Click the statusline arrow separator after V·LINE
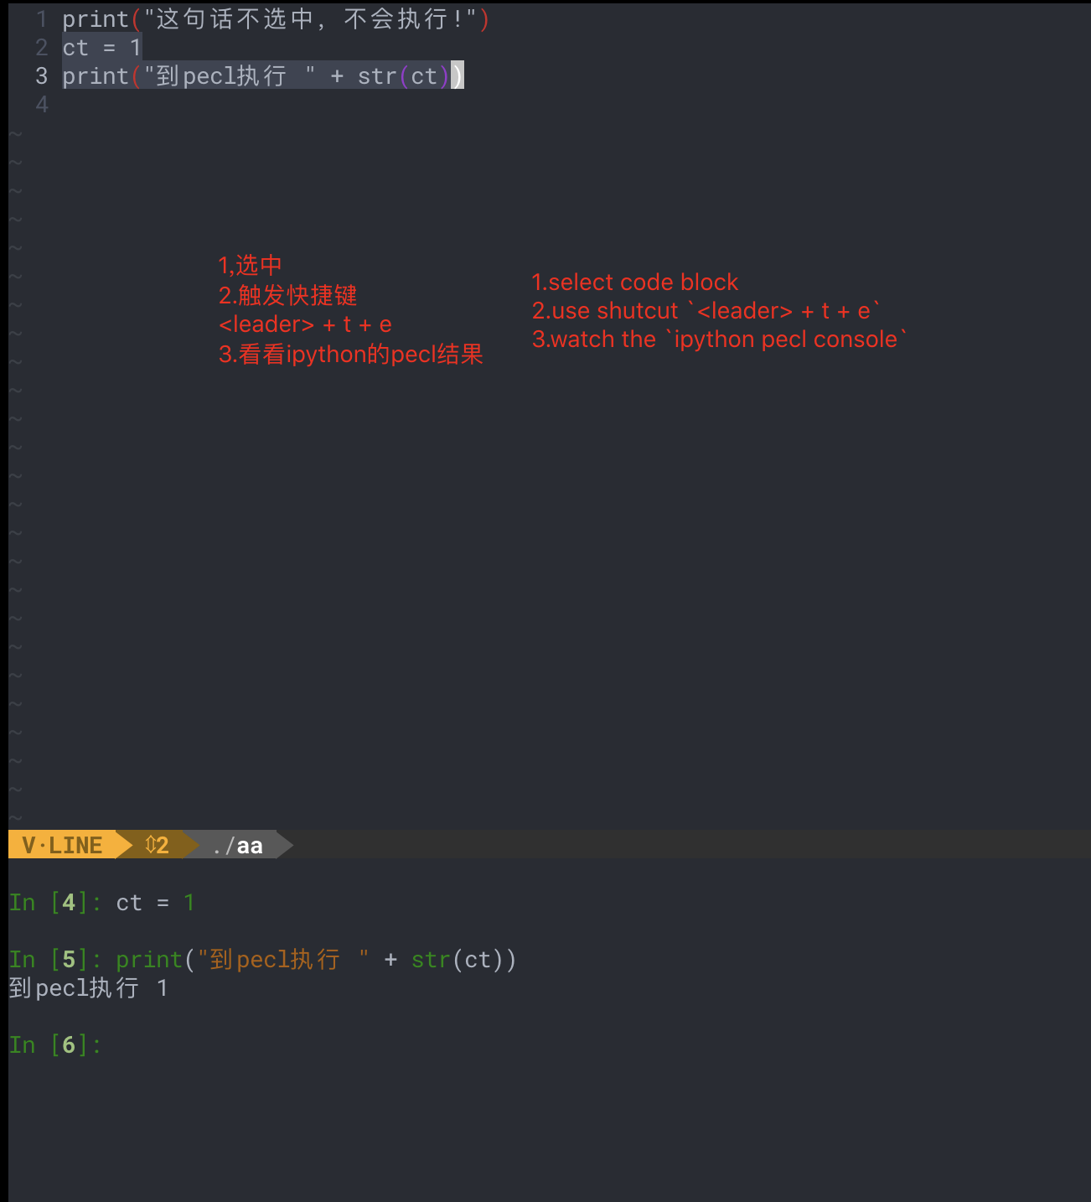Screen dimensions: 1091x1202 124,845
